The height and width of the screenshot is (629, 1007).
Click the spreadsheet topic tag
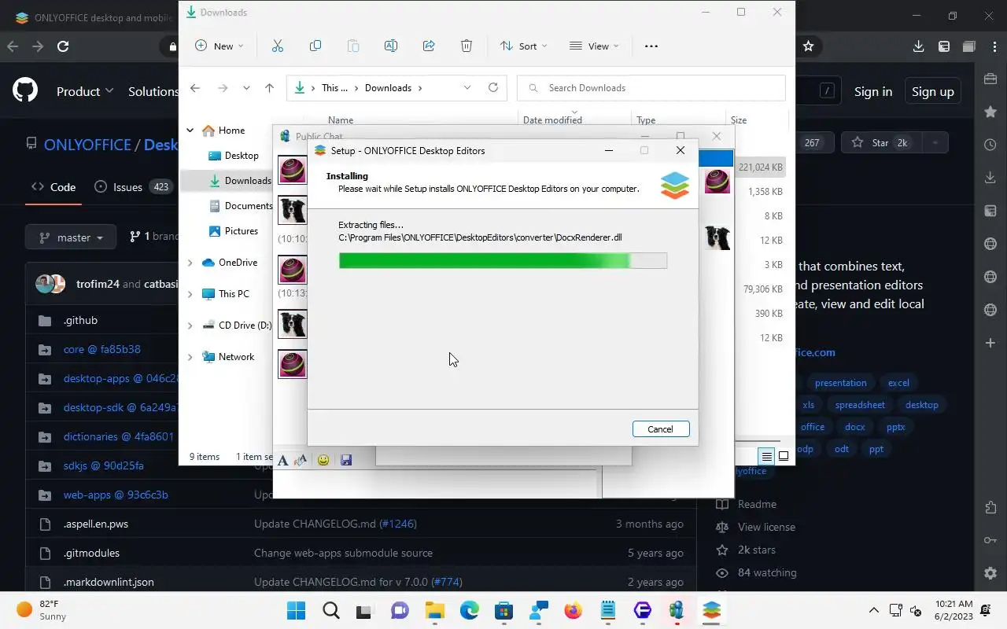(860, 405)
